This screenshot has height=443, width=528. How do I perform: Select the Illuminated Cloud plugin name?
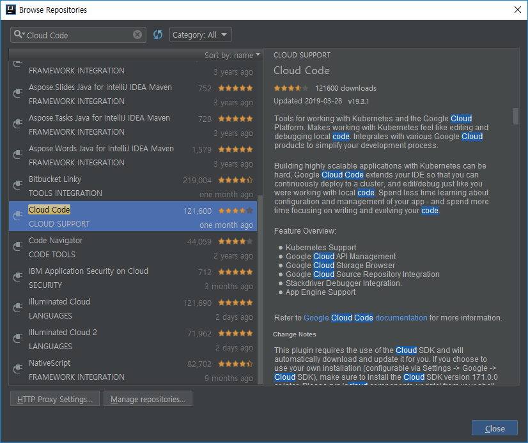tap(59, 302)
